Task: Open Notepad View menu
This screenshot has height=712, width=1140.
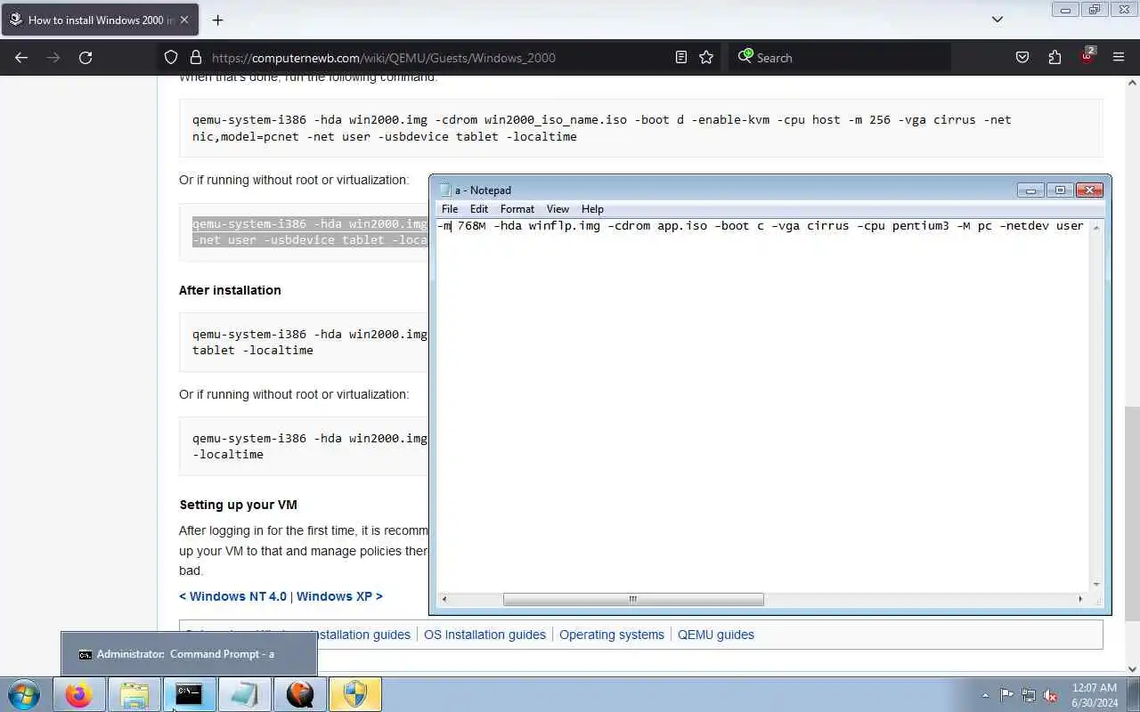Action: click(558, 209)
